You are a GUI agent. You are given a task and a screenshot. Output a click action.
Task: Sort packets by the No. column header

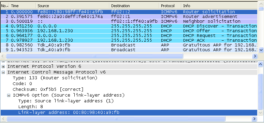(x=5, y=6)
